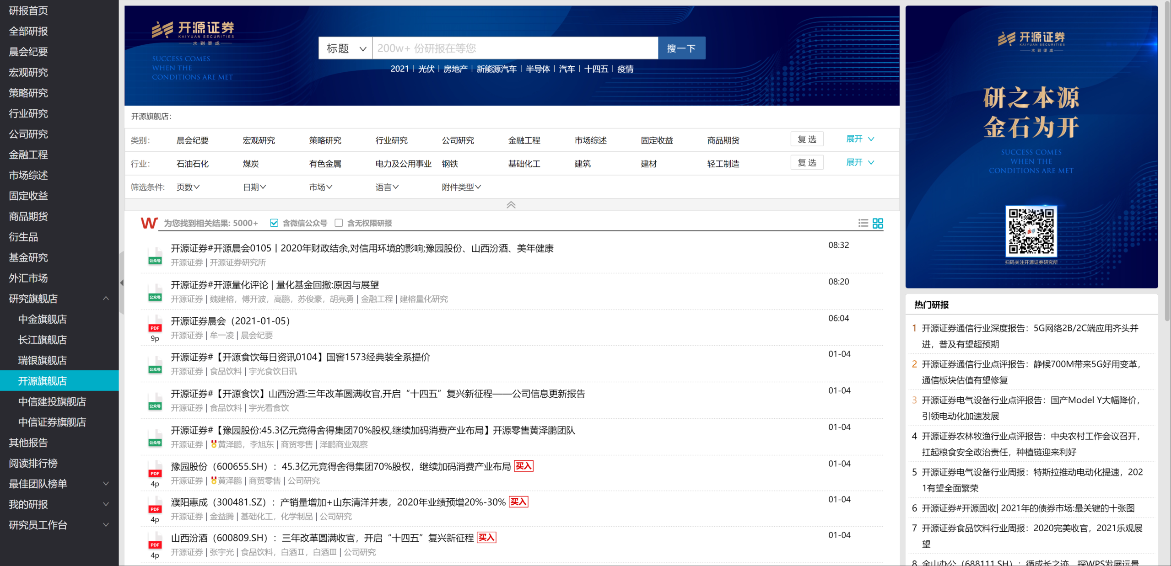The height and width of the screenshot is (566, 1171).
Task: Expand the 最佳团队榜单 sidebar group
Action: 106,484
